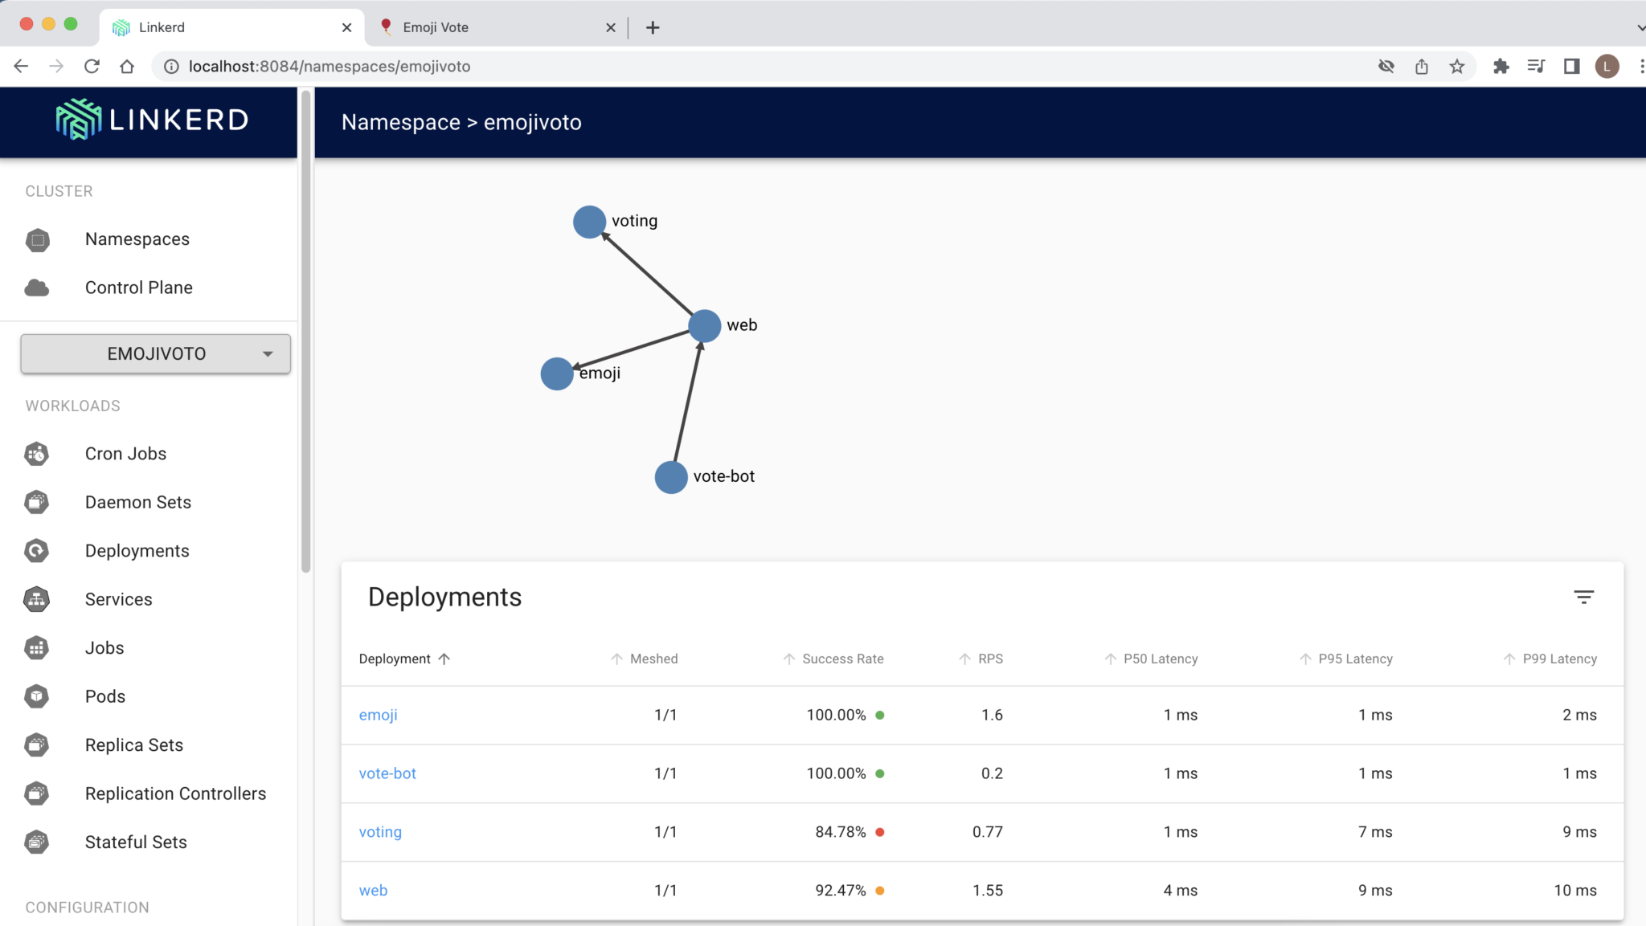This screenshot has height=926, width=1646.
Task: Open Deployments via its sidebar icon
Action: (36, 551)
